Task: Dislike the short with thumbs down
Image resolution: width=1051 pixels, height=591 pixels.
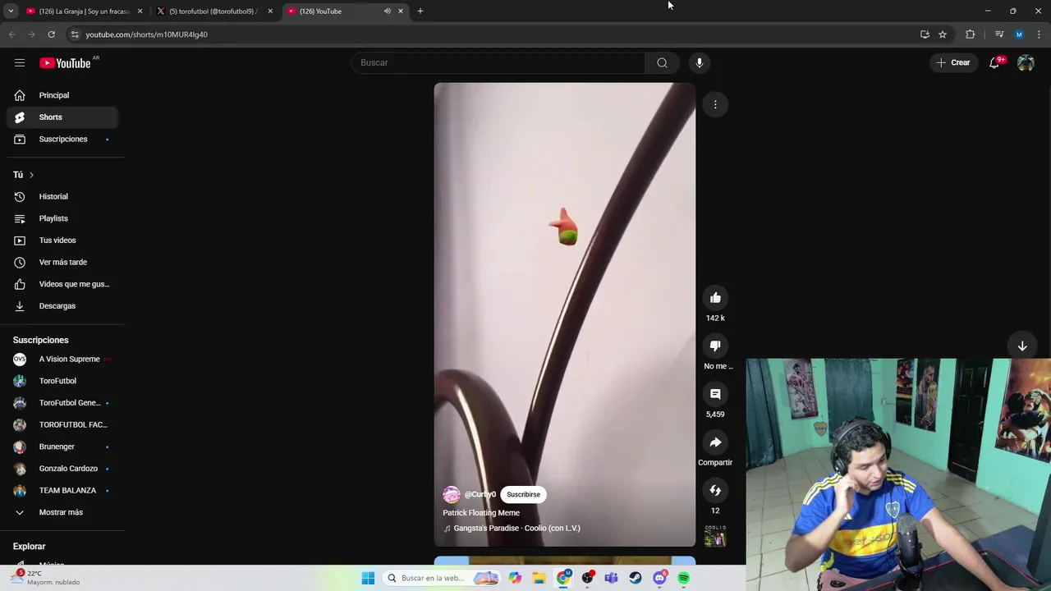Action: (x=715, y=346)
